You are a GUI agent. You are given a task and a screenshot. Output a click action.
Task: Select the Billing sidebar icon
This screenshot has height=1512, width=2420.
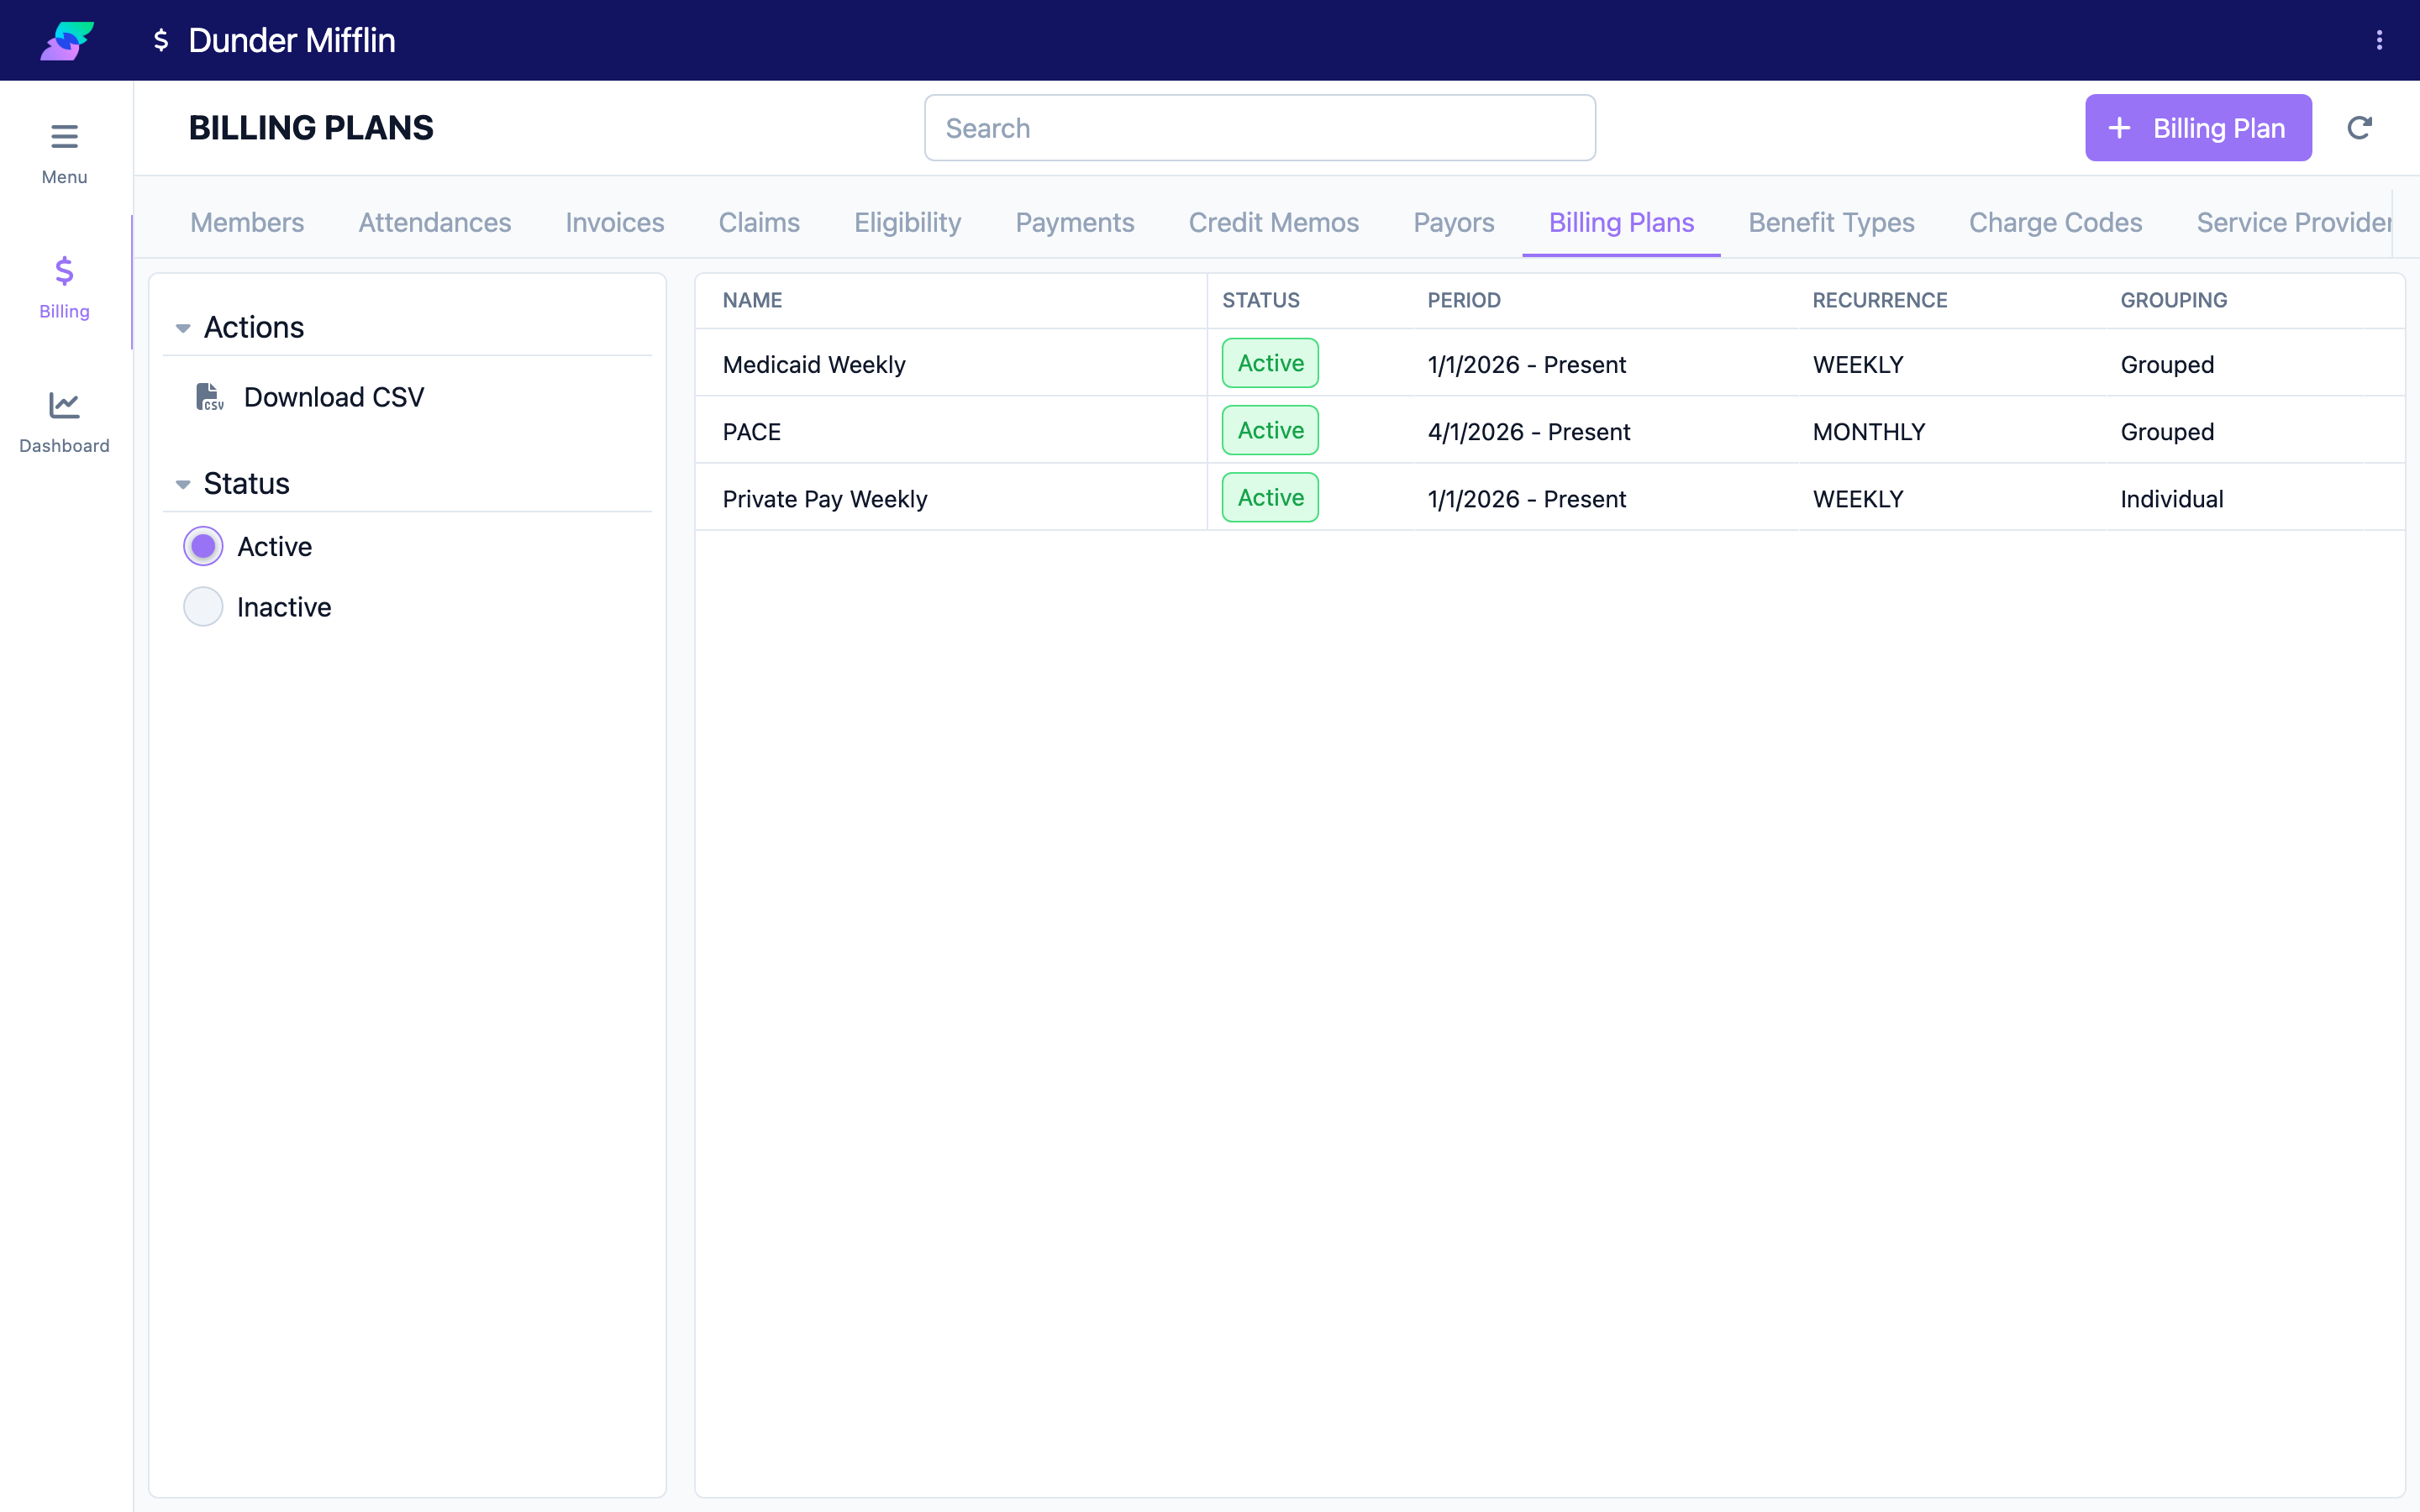click(64, 271)
